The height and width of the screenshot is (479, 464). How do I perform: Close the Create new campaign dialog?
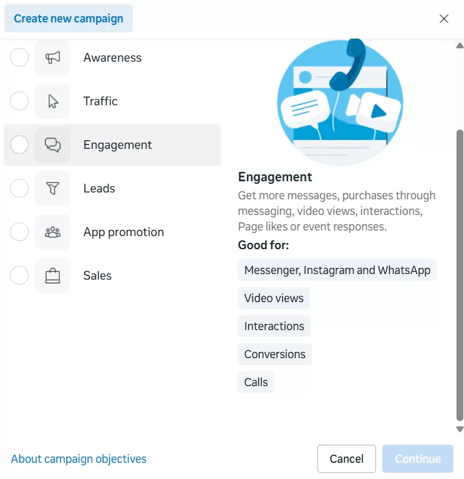(444, 19)
